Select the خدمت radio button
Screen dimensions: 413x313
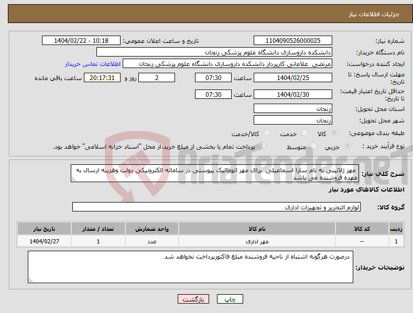pyautogui.click(x=305, y=133)
